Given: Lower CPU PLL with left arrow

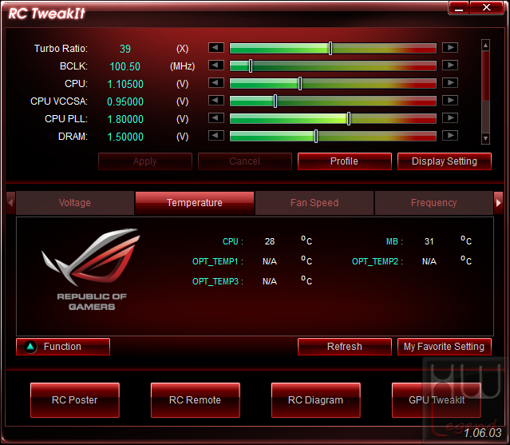Looking at the screenshot, I should (216, 118).
